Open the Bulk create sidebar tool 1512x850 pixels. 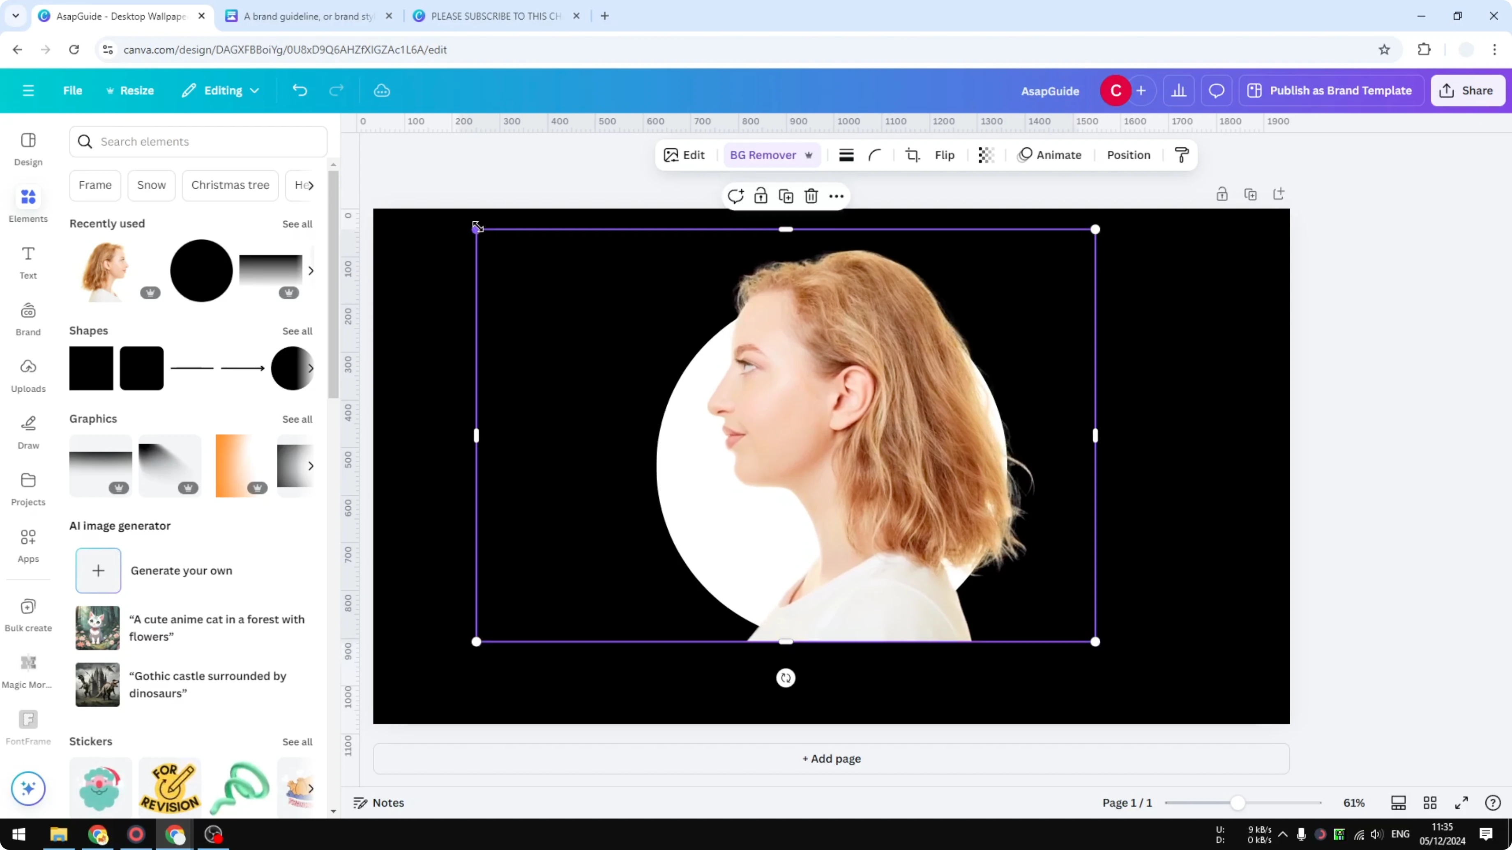click(28, 613)
